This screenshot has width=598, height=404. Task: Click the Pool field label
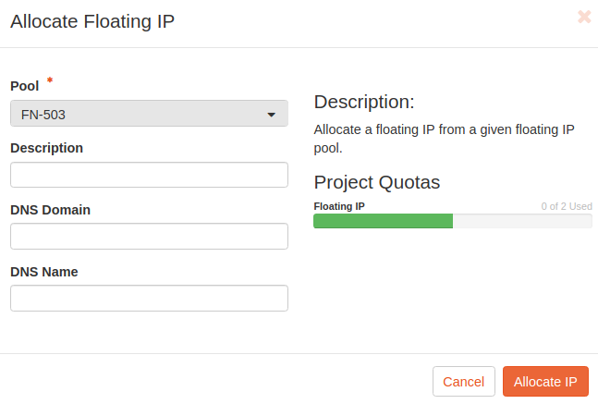24,86
